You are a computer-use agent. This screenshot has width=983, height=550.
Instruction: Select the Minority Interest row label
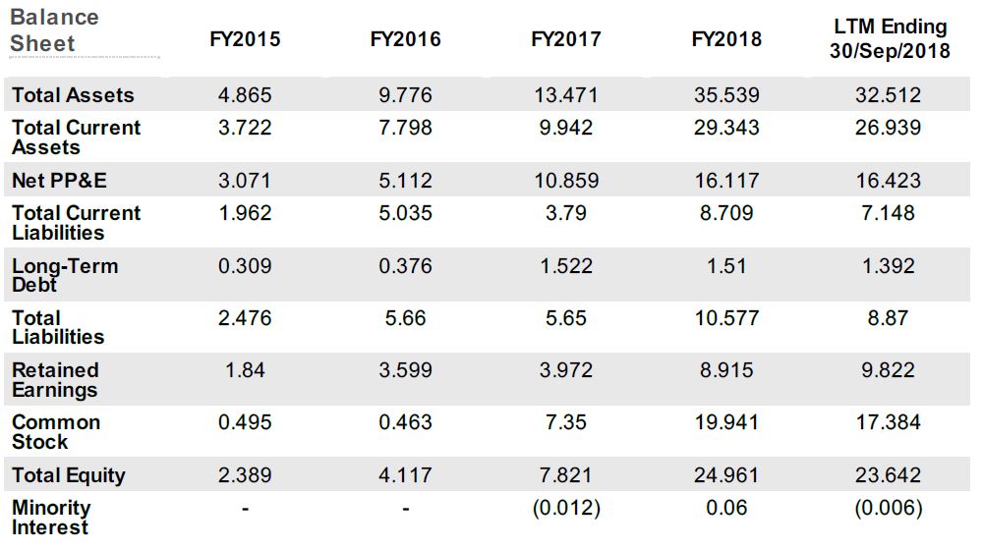point(51,517)
